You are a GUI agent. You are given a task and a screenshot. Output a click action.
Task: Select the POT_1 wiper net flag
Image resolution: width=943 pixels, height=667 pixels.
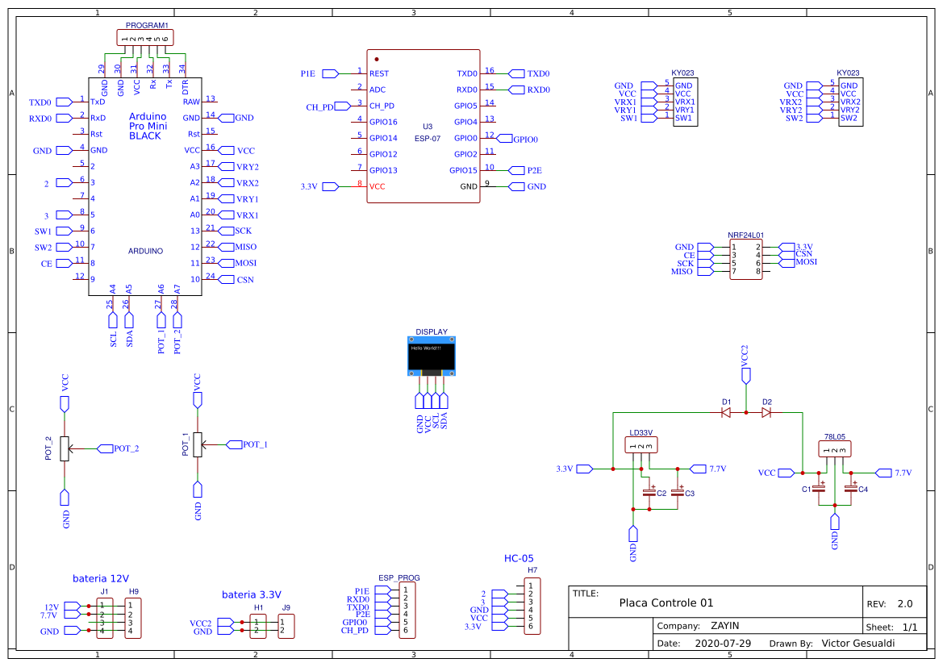(234, 445)
